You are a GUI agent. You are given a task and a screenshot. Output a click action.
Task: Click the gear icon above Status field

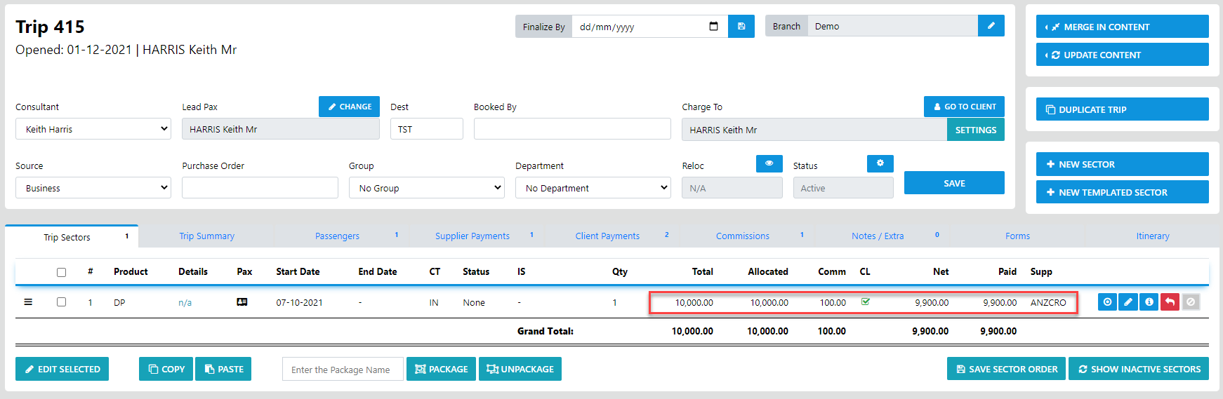click(x=880, y=163)
